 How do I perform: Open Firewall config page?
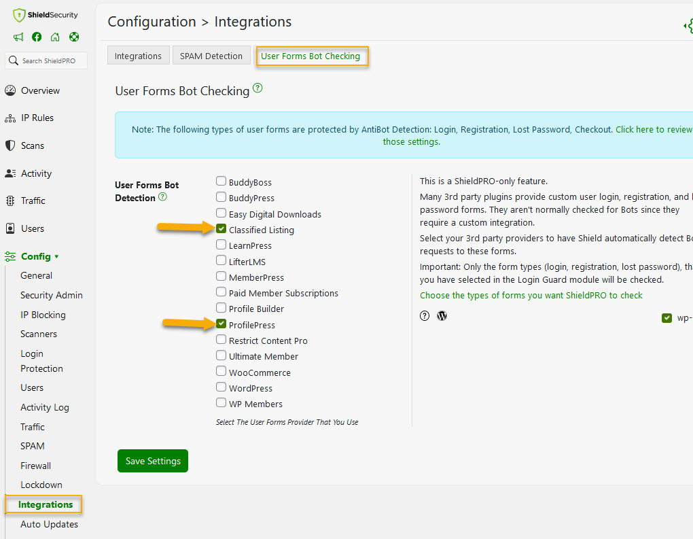[35, 466]
